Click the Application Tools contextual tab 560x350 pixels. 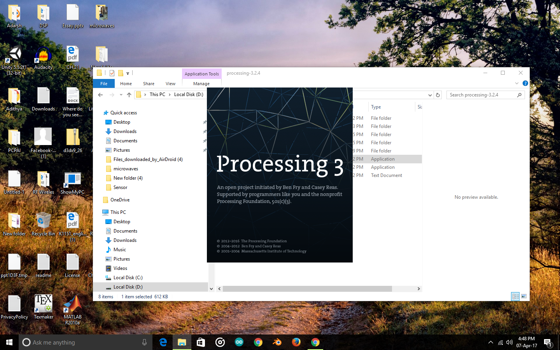click(x=201, y=74)
